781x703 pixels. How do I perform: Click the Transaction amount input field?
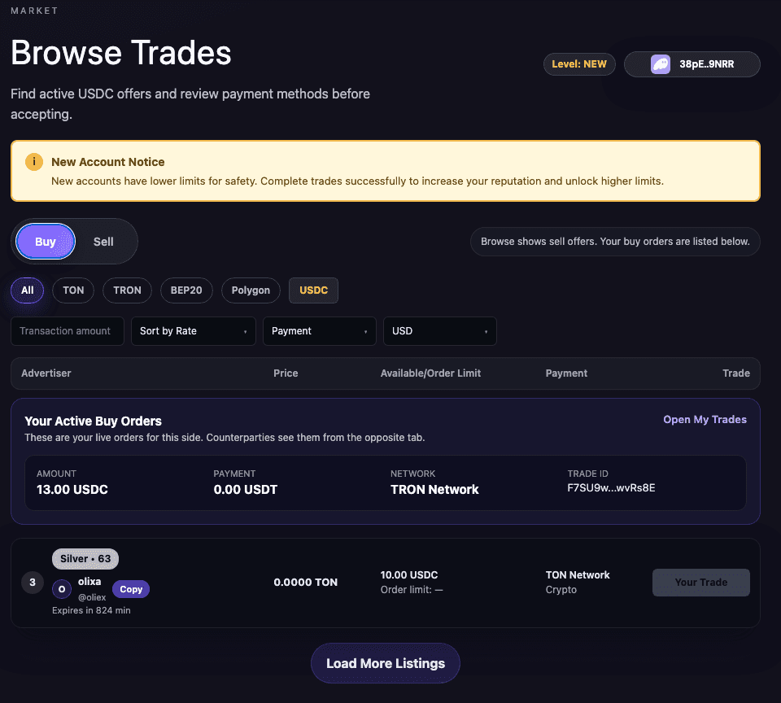(67, 331)
